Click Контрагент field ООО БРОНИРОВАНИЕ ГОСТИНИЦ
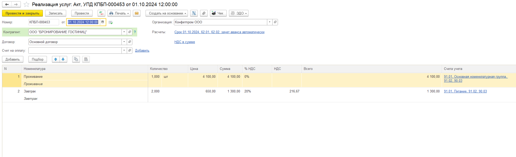 [x=75, y=32]
